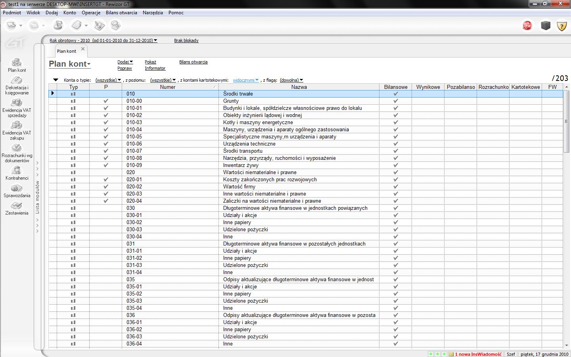Toggle P checkmark for account 010-00
This screenshot has width=571, height=357.
tap(106, 101)
